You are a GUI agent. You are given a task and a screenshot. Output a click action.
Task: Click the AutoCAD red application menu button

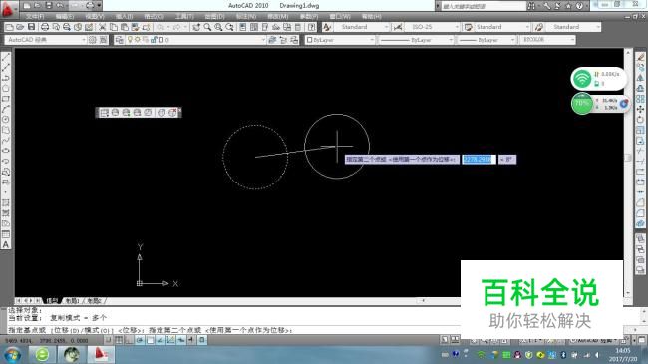pos(8,9)
